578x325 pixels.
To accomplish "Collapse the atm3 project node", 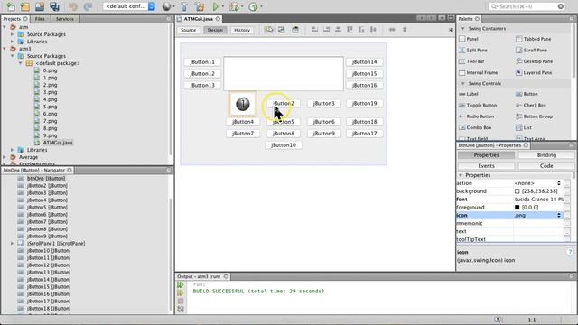I will point(5,49).
